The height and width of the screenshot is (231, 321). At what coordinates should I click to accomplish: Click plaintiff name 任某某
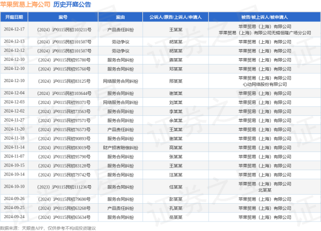[x=175, y=187]
